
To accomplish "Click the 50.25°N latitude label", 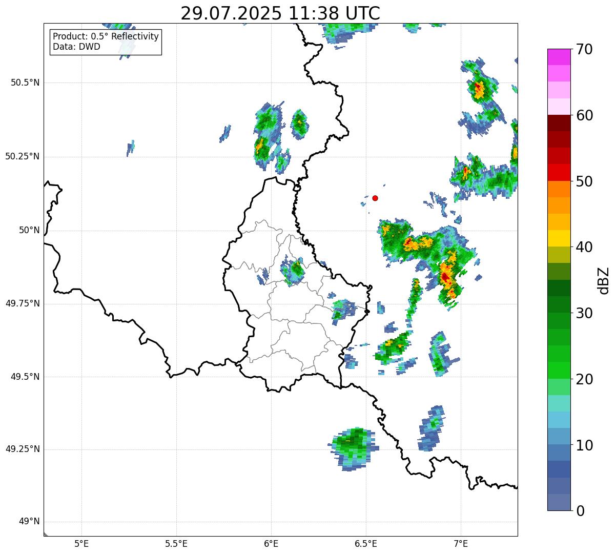I will point(22,156).
